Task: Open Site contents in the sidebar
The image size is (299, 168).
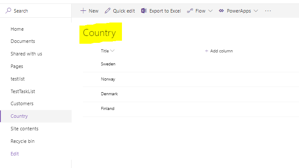Action: pyautogui.click(x=24, y=129)
